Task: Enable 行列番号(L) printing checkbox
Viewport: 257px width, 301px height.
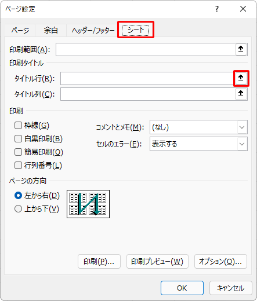Action: coord(18,165)
